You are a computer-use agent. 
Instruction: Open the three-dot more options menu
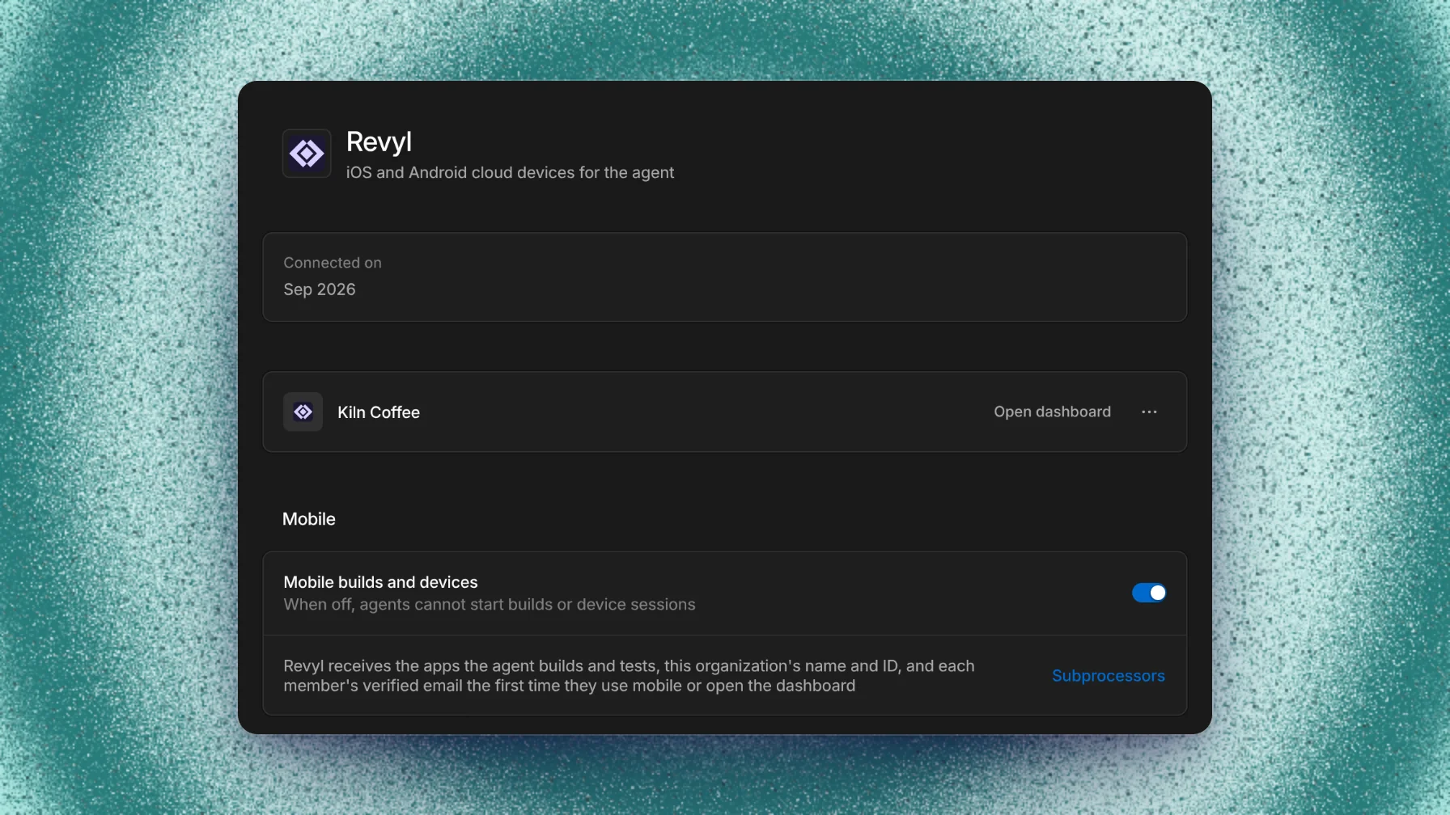(x=1149, y=412)
